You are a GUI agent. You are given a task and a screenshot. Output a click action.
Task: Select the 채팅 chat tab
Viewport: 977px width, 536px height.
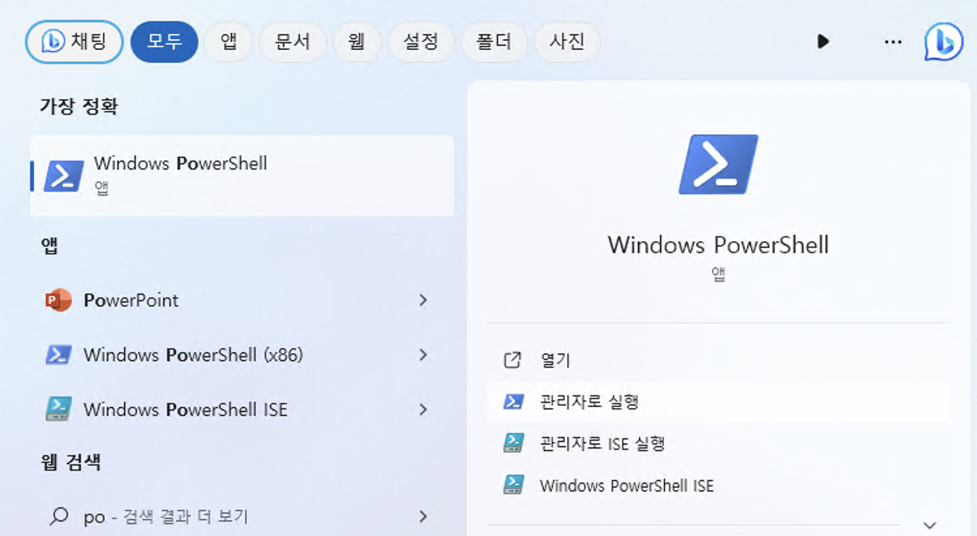(x=74, y=42)
